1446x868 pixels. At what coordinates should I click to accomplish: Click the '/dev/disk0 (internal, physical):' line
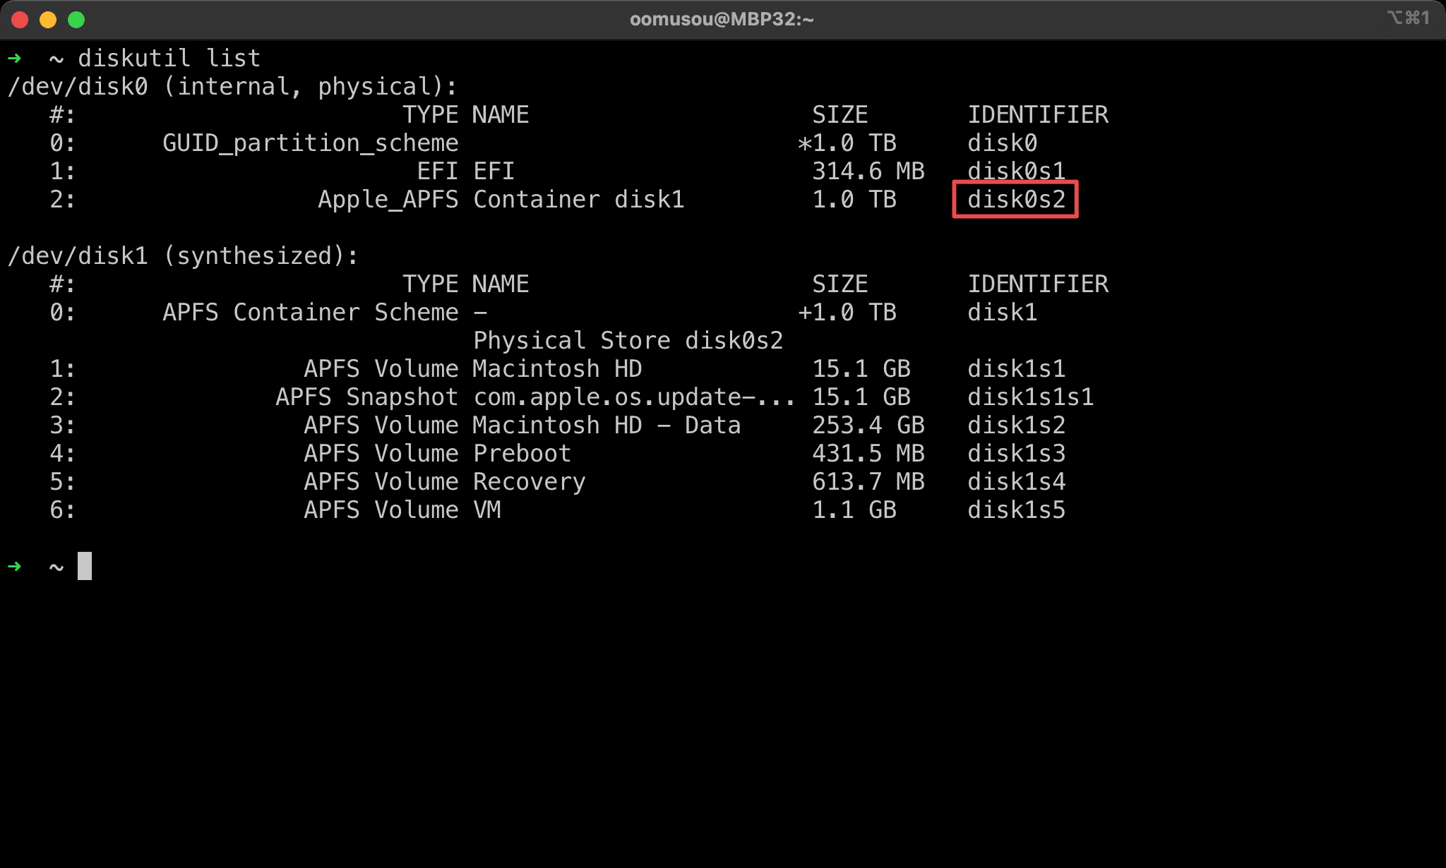click(x=232, y=87)
